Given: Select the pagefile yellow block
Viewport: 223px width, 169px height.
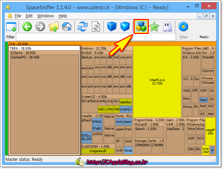Looking at the screenshot, I should [x=210, y=131].
